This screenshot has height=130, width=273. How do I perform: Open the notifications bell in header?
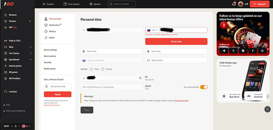(234, 4)
